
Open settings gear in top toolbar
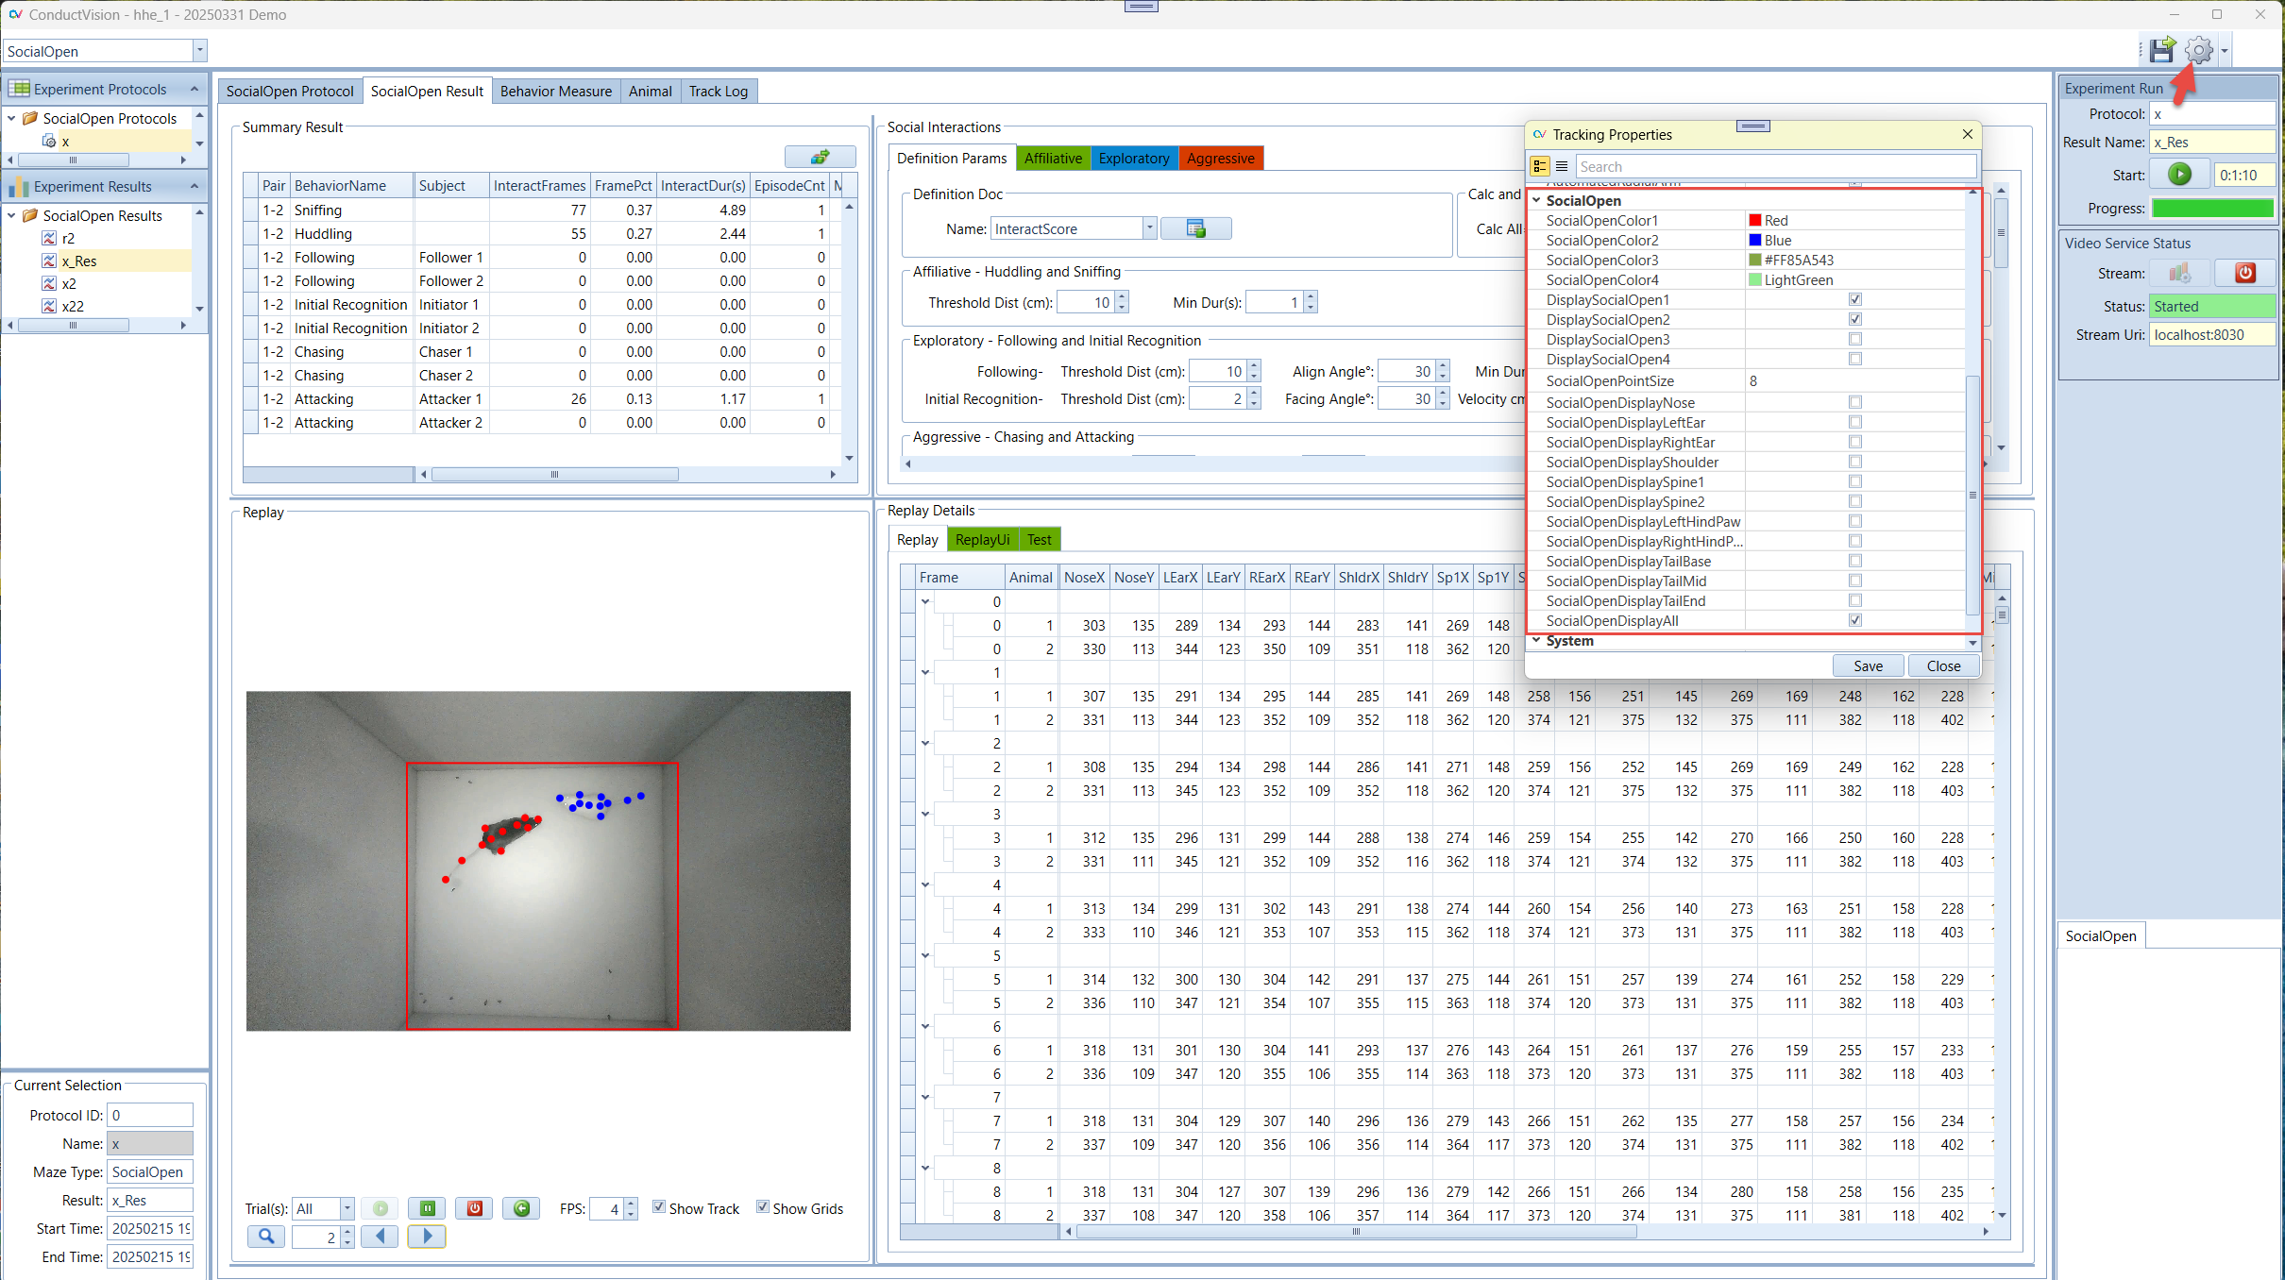tap(2198, 50)
